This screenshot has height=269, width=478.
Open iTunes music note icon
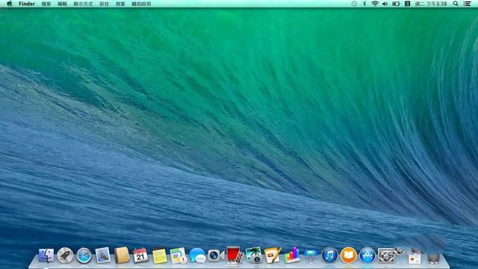pyautogui.click(x=329, y=256)
